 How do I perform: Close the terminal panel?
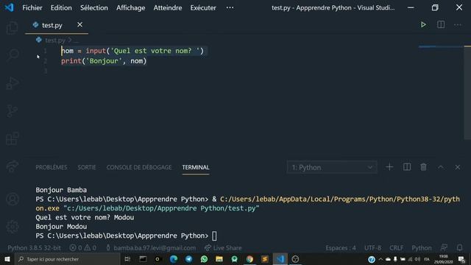pos(458,167)
